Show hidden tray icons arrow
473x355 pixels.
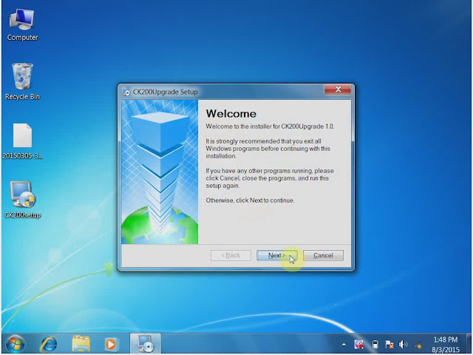click(344, 345)
